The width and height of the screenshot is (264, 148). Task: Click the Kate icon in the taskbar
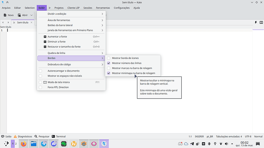[104, 144]
